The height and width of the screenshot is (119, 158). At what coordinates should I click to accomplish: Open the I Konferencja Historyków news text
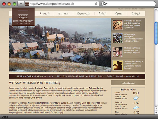pyautogui.click(x=133, y=38)
